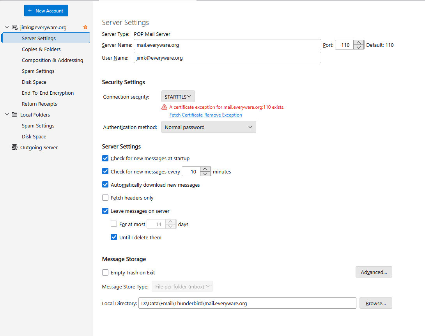Open End-To-End Encryption settings
Viewport: 425px width, 336px height.
point(48,93)
